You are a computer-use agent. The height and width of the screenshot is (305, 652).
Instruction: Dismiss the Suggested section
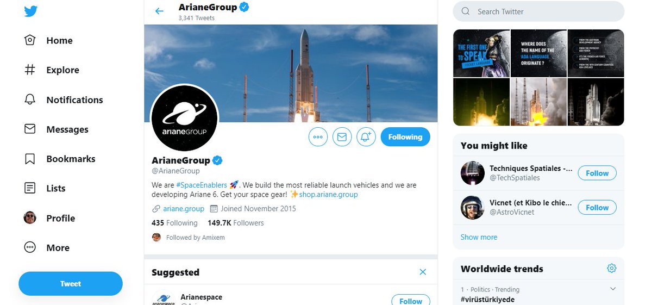pyautogui.click(x=423, y=272)
